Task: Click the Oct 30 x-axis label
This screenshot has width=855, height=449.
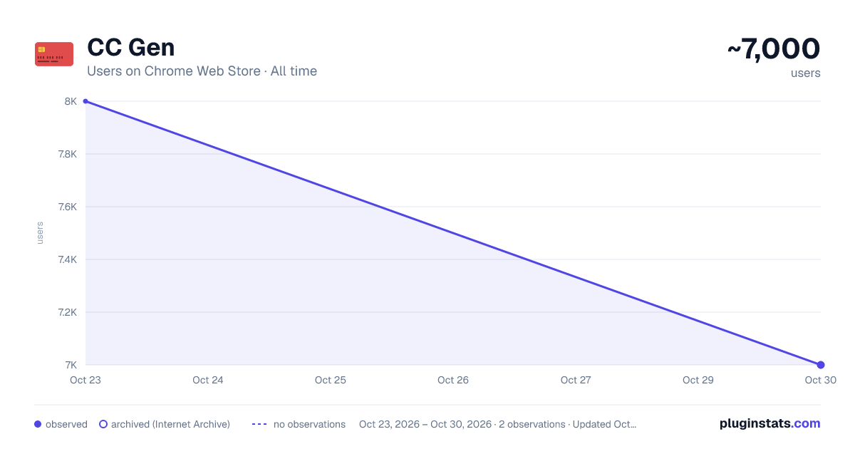Action: tap(821, 380)
